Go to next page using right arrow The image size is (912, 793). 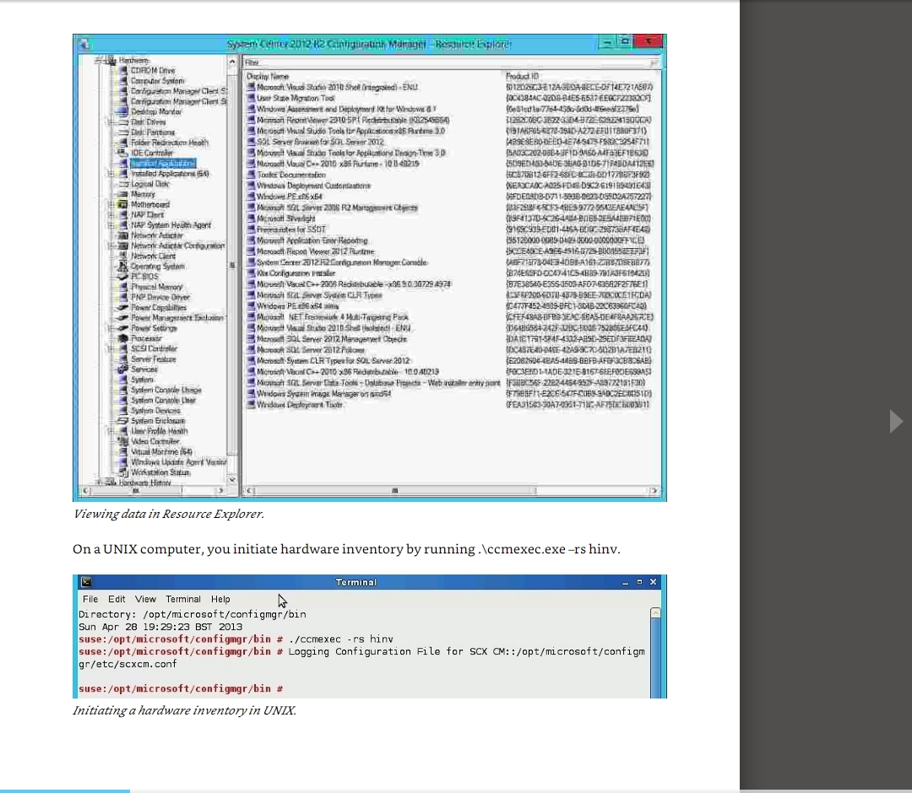point(896,421)
